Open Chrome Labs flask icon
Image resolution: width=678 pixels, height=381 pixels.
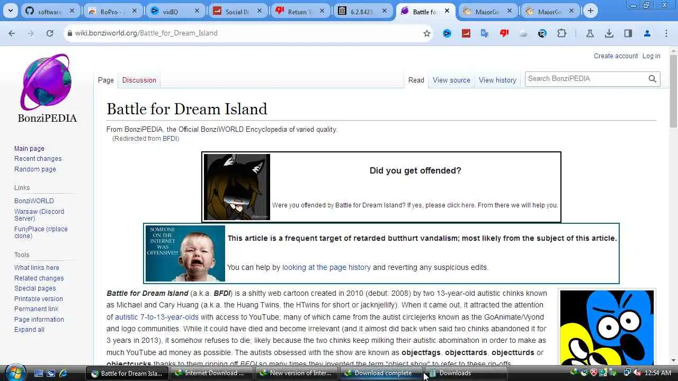coord(590,33)
